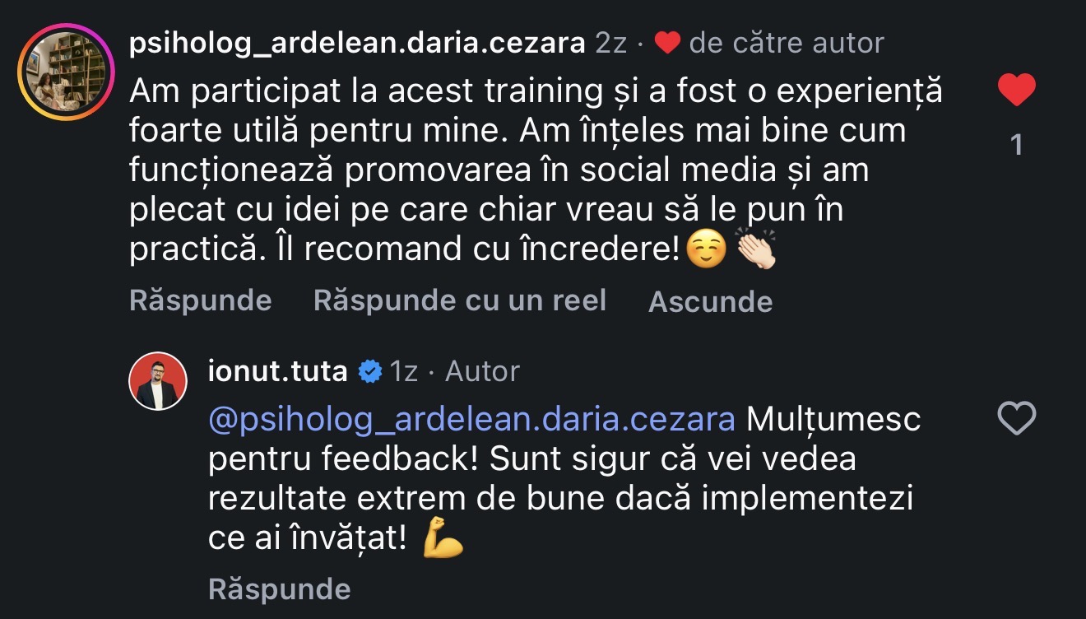Screen dimensions: 1086x619
Task: Open psiholog_ardelean.daria.cezara's profile picture with story ring
Action: point(65,72)
